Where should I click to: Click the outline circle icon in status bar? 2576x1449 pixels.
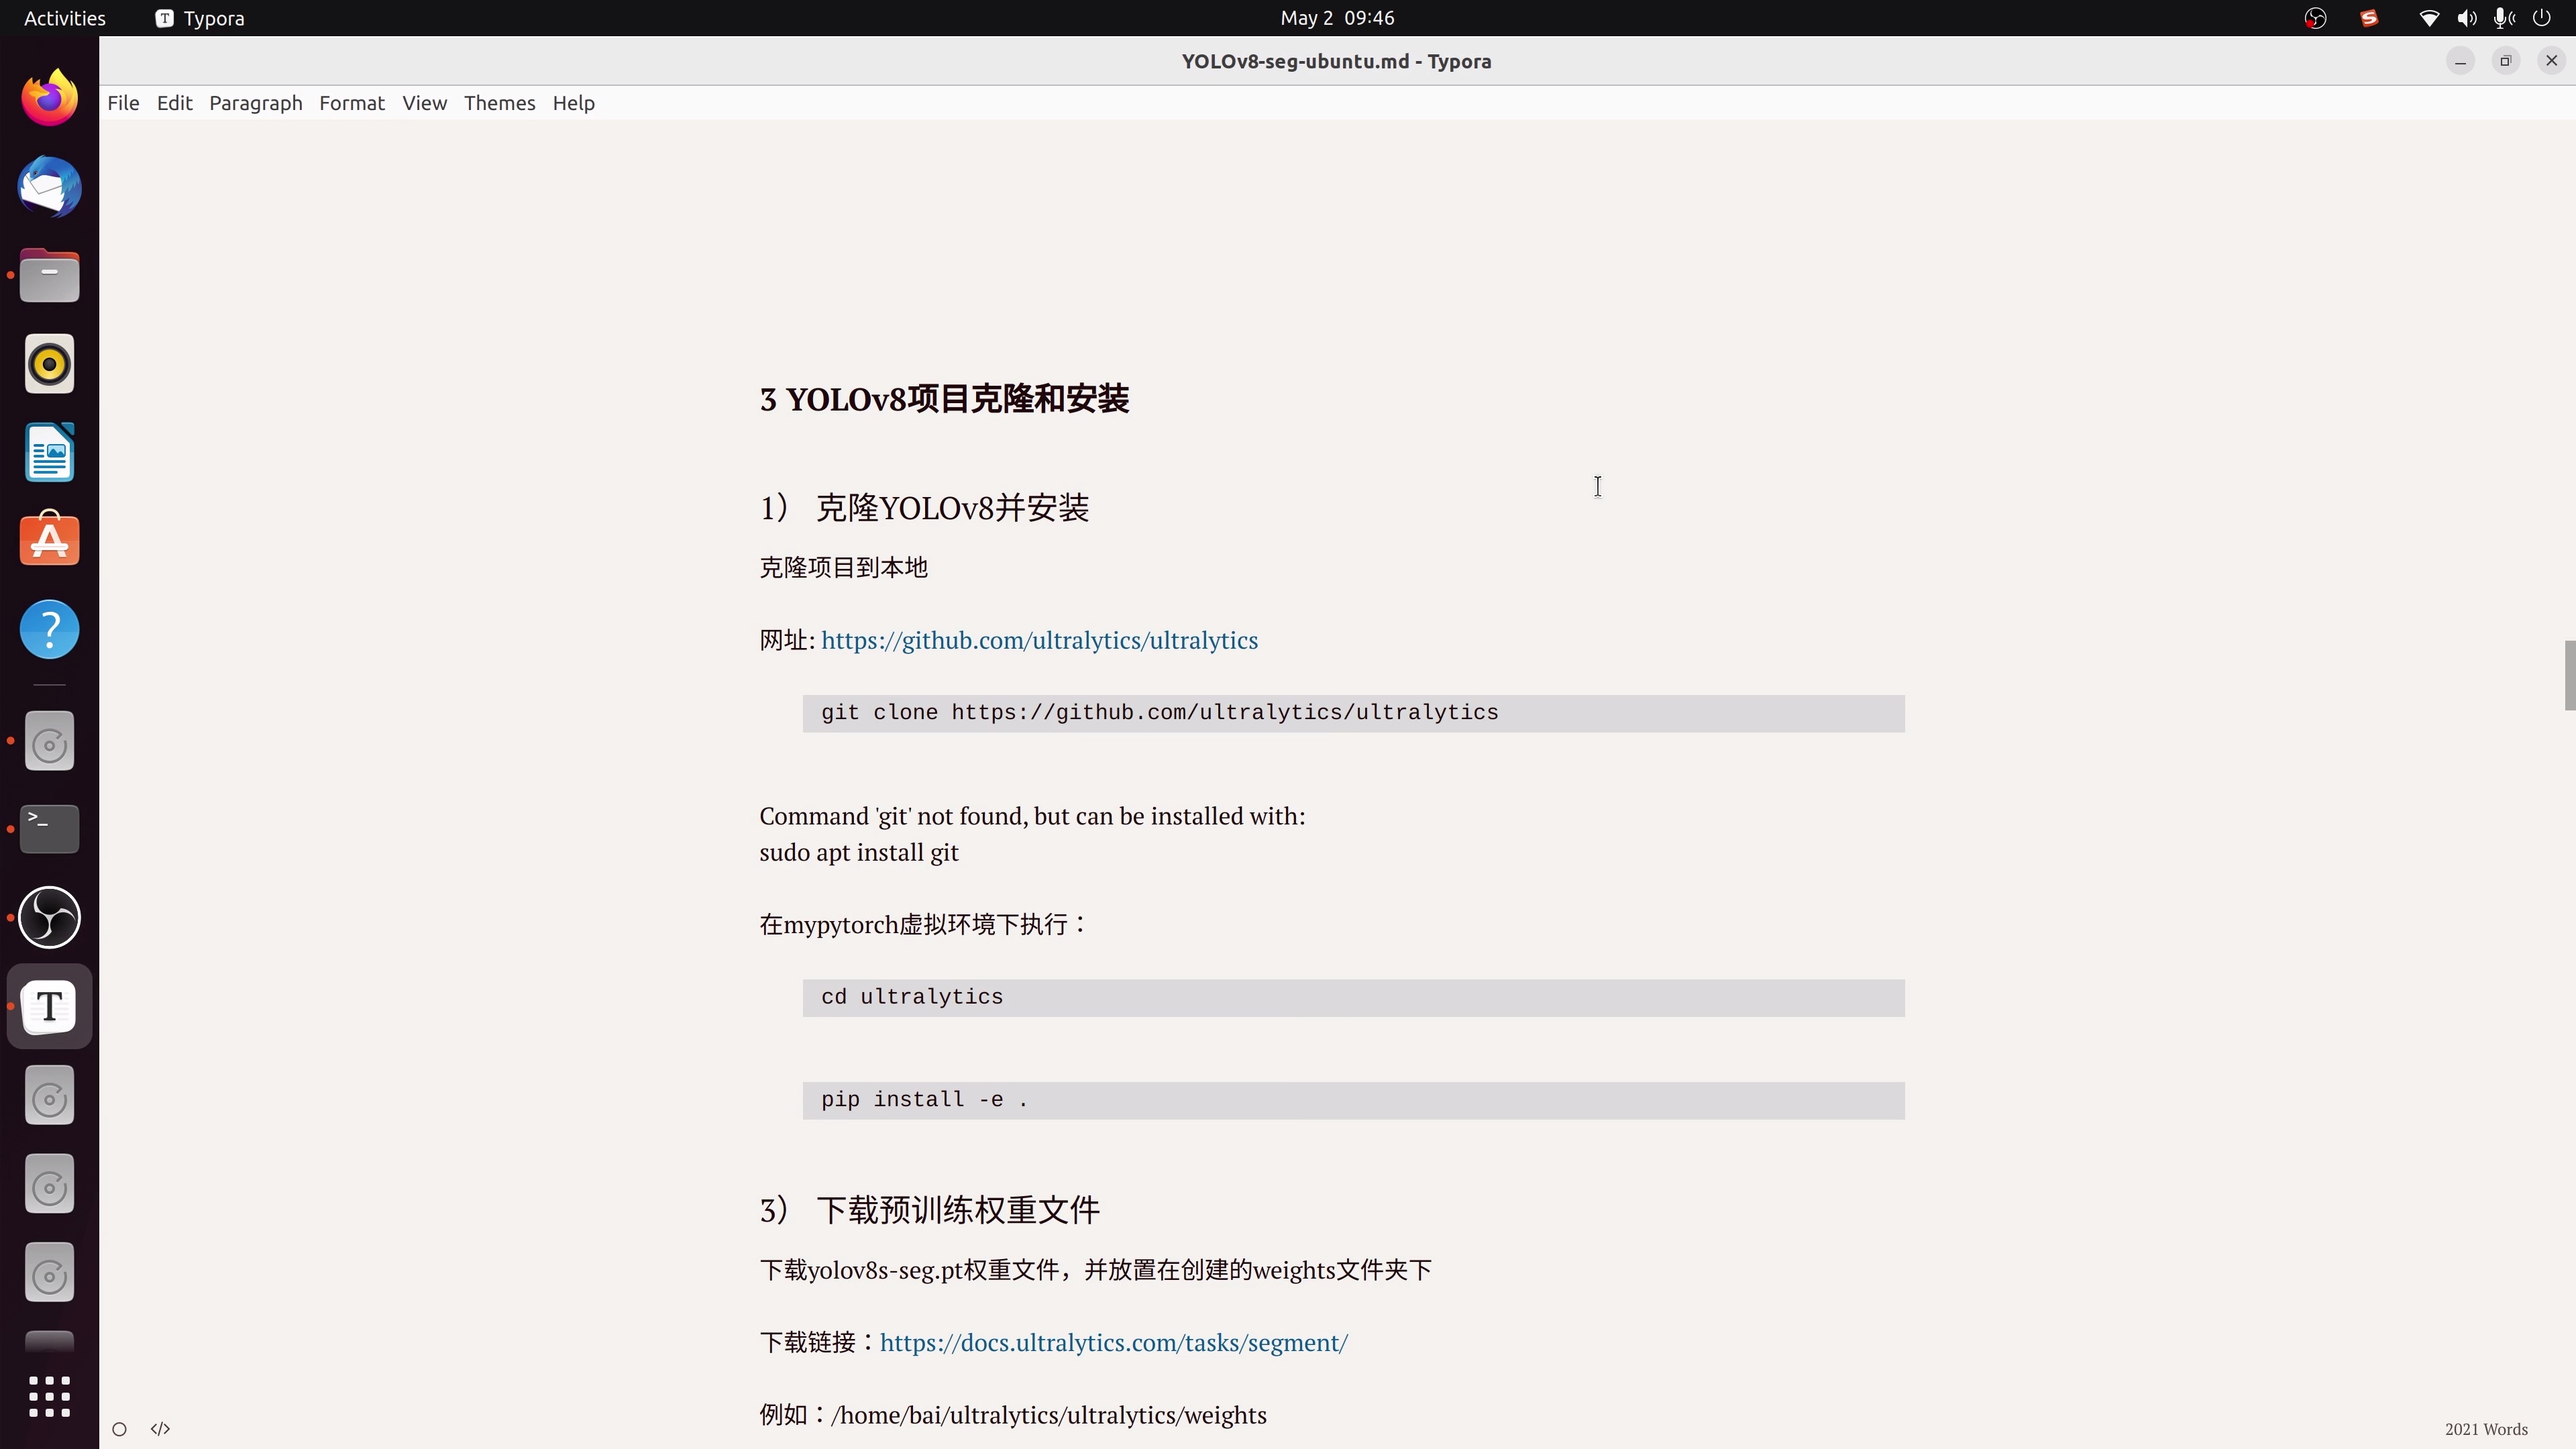click(x=118, y=1428)
